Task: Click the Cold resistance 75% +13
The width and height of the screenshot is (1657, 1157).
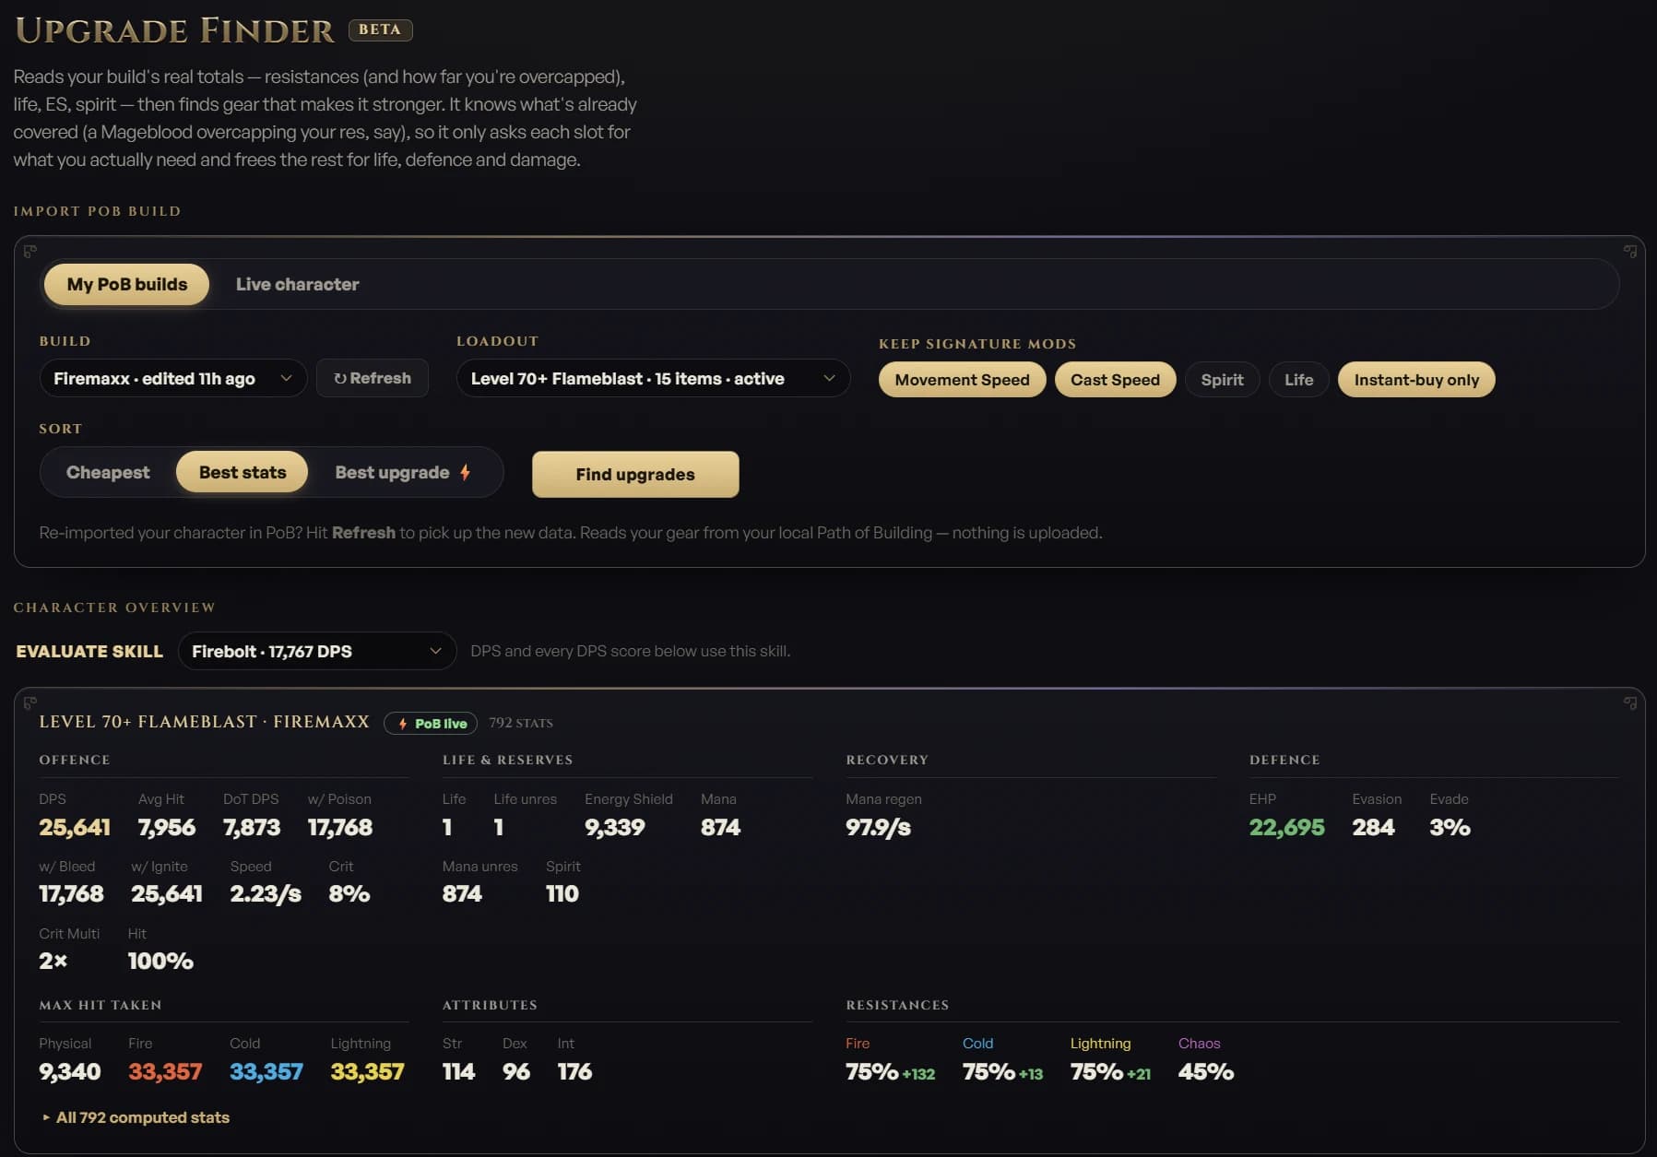Action: point(1002,1072)
